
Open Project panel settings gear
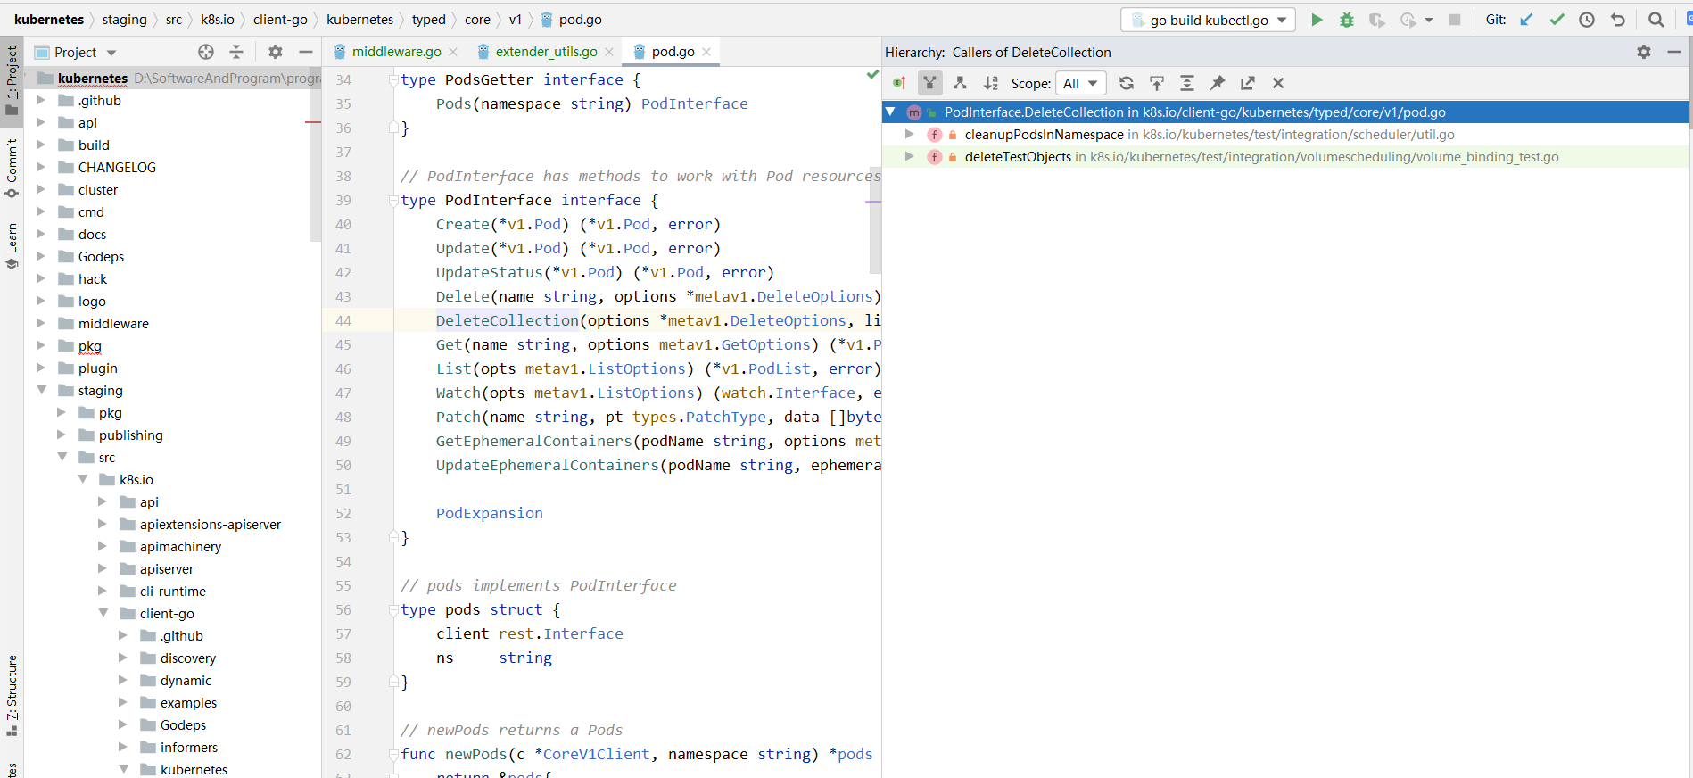(x=276, y=52)
